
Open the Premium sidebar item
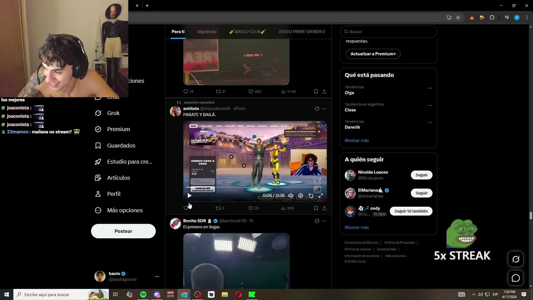tap(112, 129)
